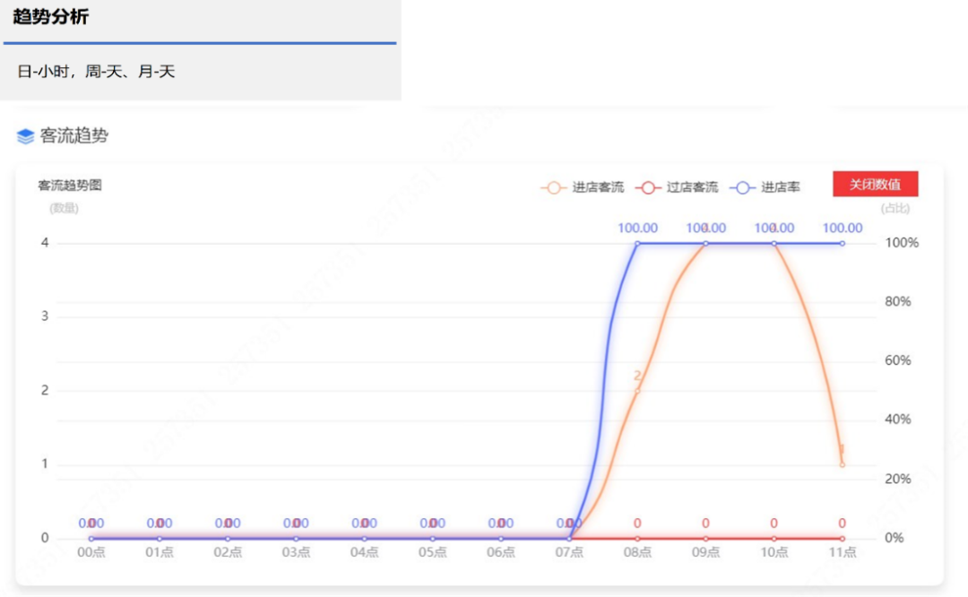Click the 进店率 data point at 08点
The width and height of the screenshot is (968, 597).
tap(637, 243)
